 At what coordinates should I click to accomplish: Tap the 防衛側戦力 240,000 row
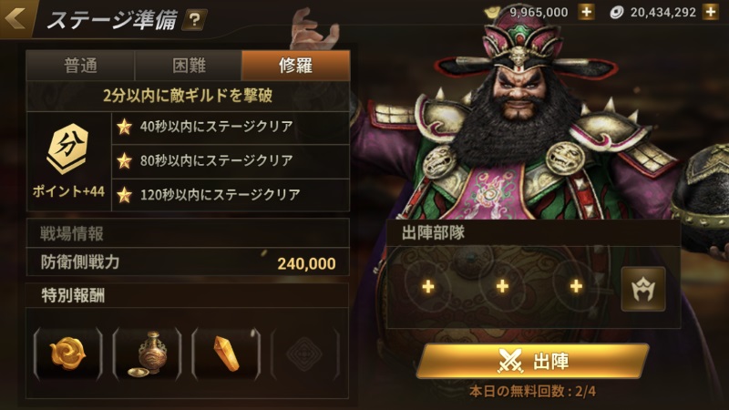tap(188, 262)
